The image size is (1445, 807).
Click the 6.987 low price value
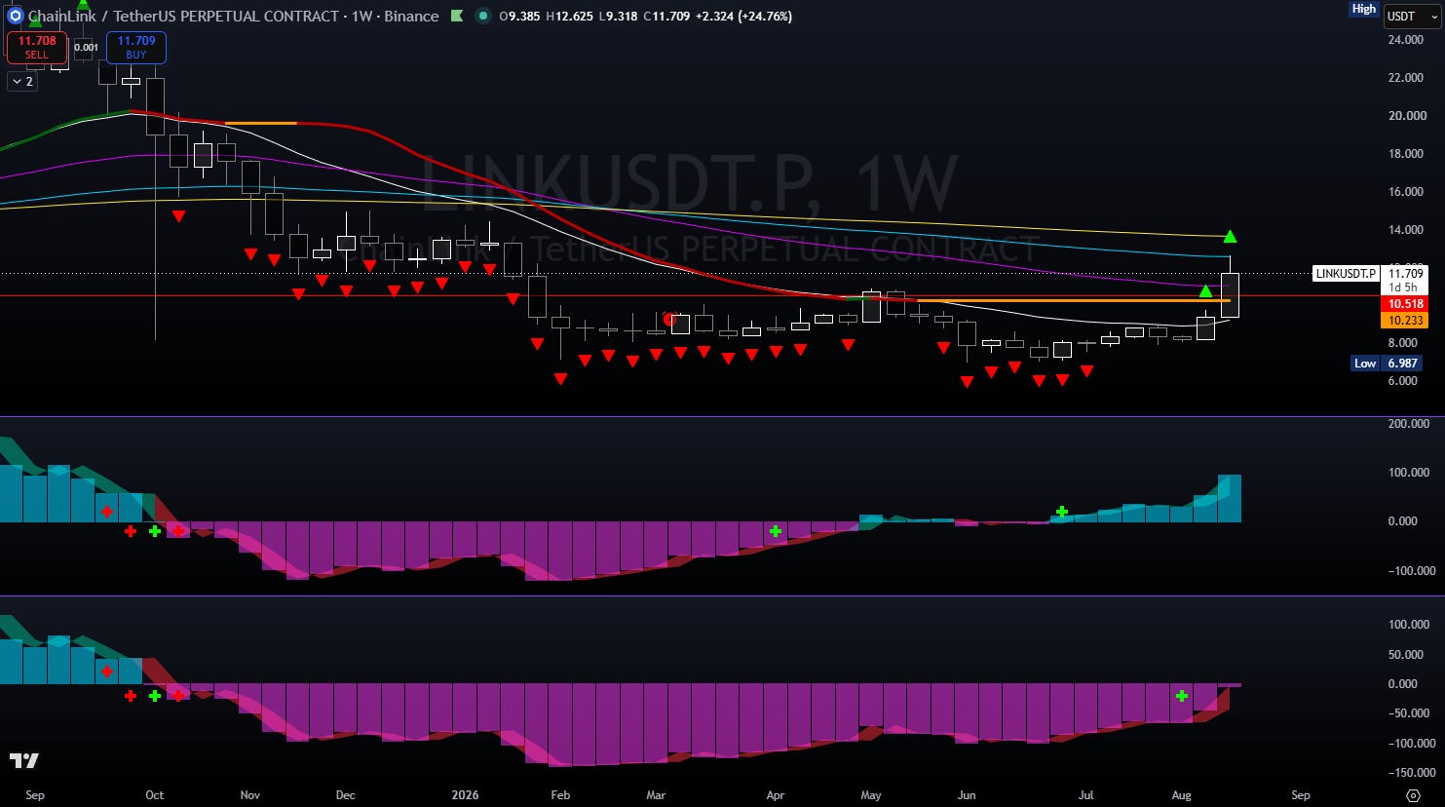(1402, 364)
